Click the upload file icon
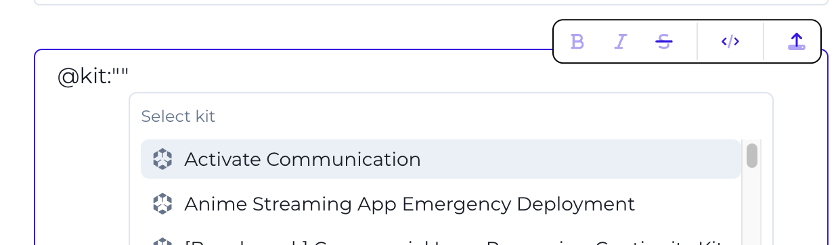 click(797, 42)
